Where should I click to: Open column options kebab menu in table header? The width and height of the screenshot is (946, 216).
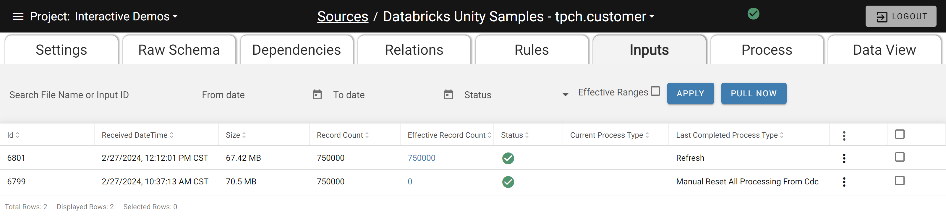pos(844,136)
